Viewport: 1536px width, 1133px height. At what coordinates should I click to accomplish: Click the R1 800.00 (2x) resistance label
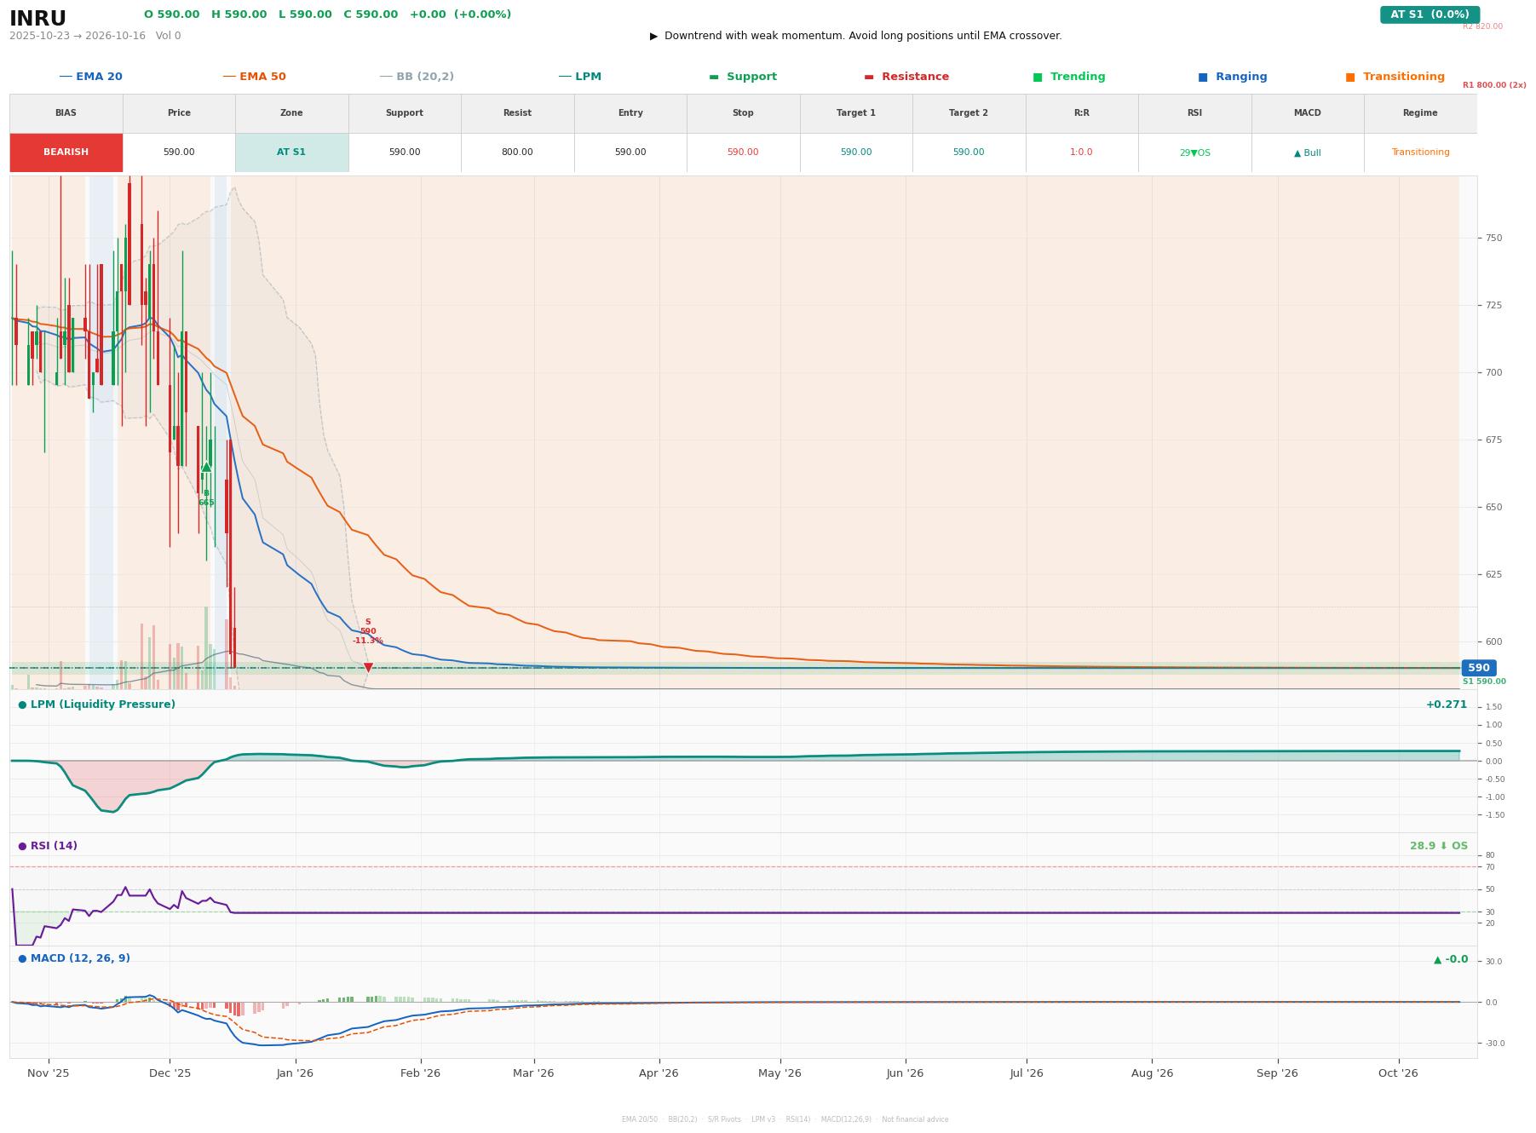[1494, 85]
